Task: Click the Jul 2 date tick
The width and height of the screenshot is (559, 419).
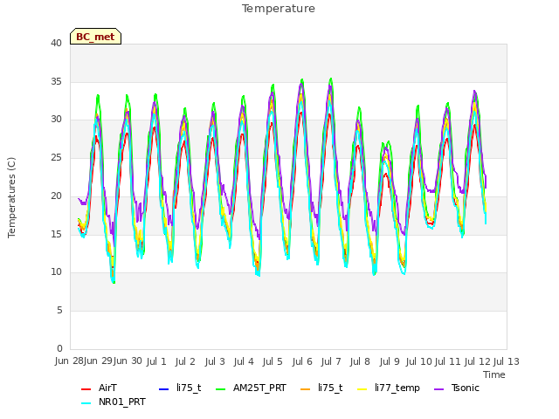Action: [185, 361]
